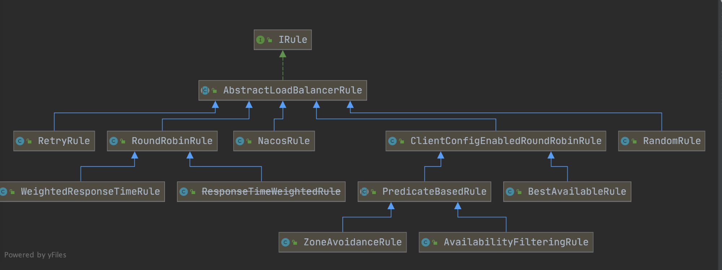
Task: Select the WeightedResponseTimeRule node
Action: 82,192
